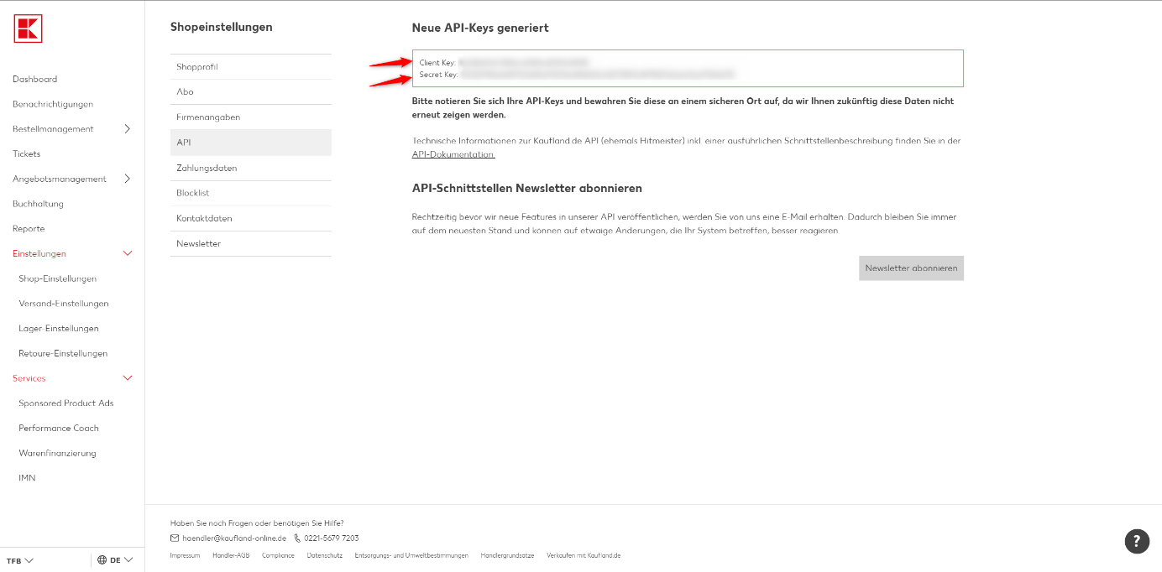Select Services in the sidebar
Viewport: 1162px width, 572px height.
29,378
